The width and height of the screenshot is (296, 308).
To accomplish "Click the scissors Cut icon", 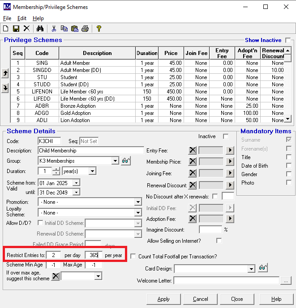I will click(54, 29).
